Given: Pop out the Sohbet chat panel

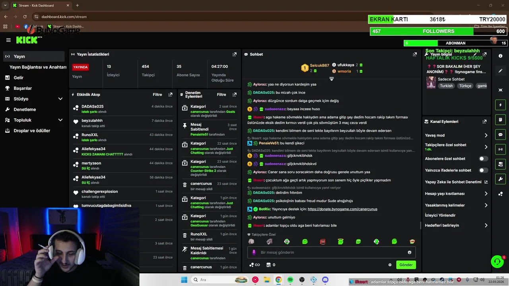Looking at the screenshot, I should [x=415, y=54].
